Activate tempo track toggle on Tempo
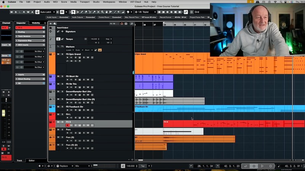Screen dimensions: 305x171 (58, 39)
